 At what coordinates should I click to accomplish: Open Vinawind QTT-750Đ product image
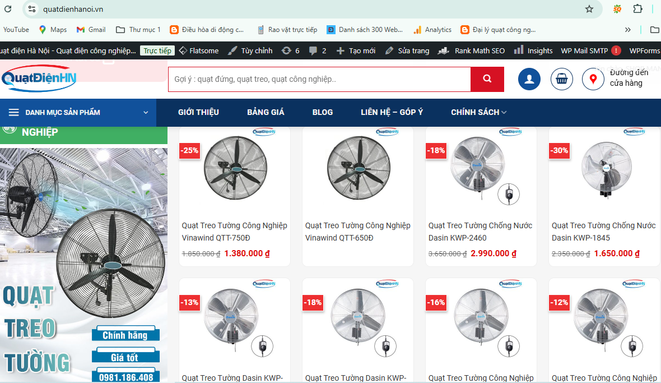235,168
